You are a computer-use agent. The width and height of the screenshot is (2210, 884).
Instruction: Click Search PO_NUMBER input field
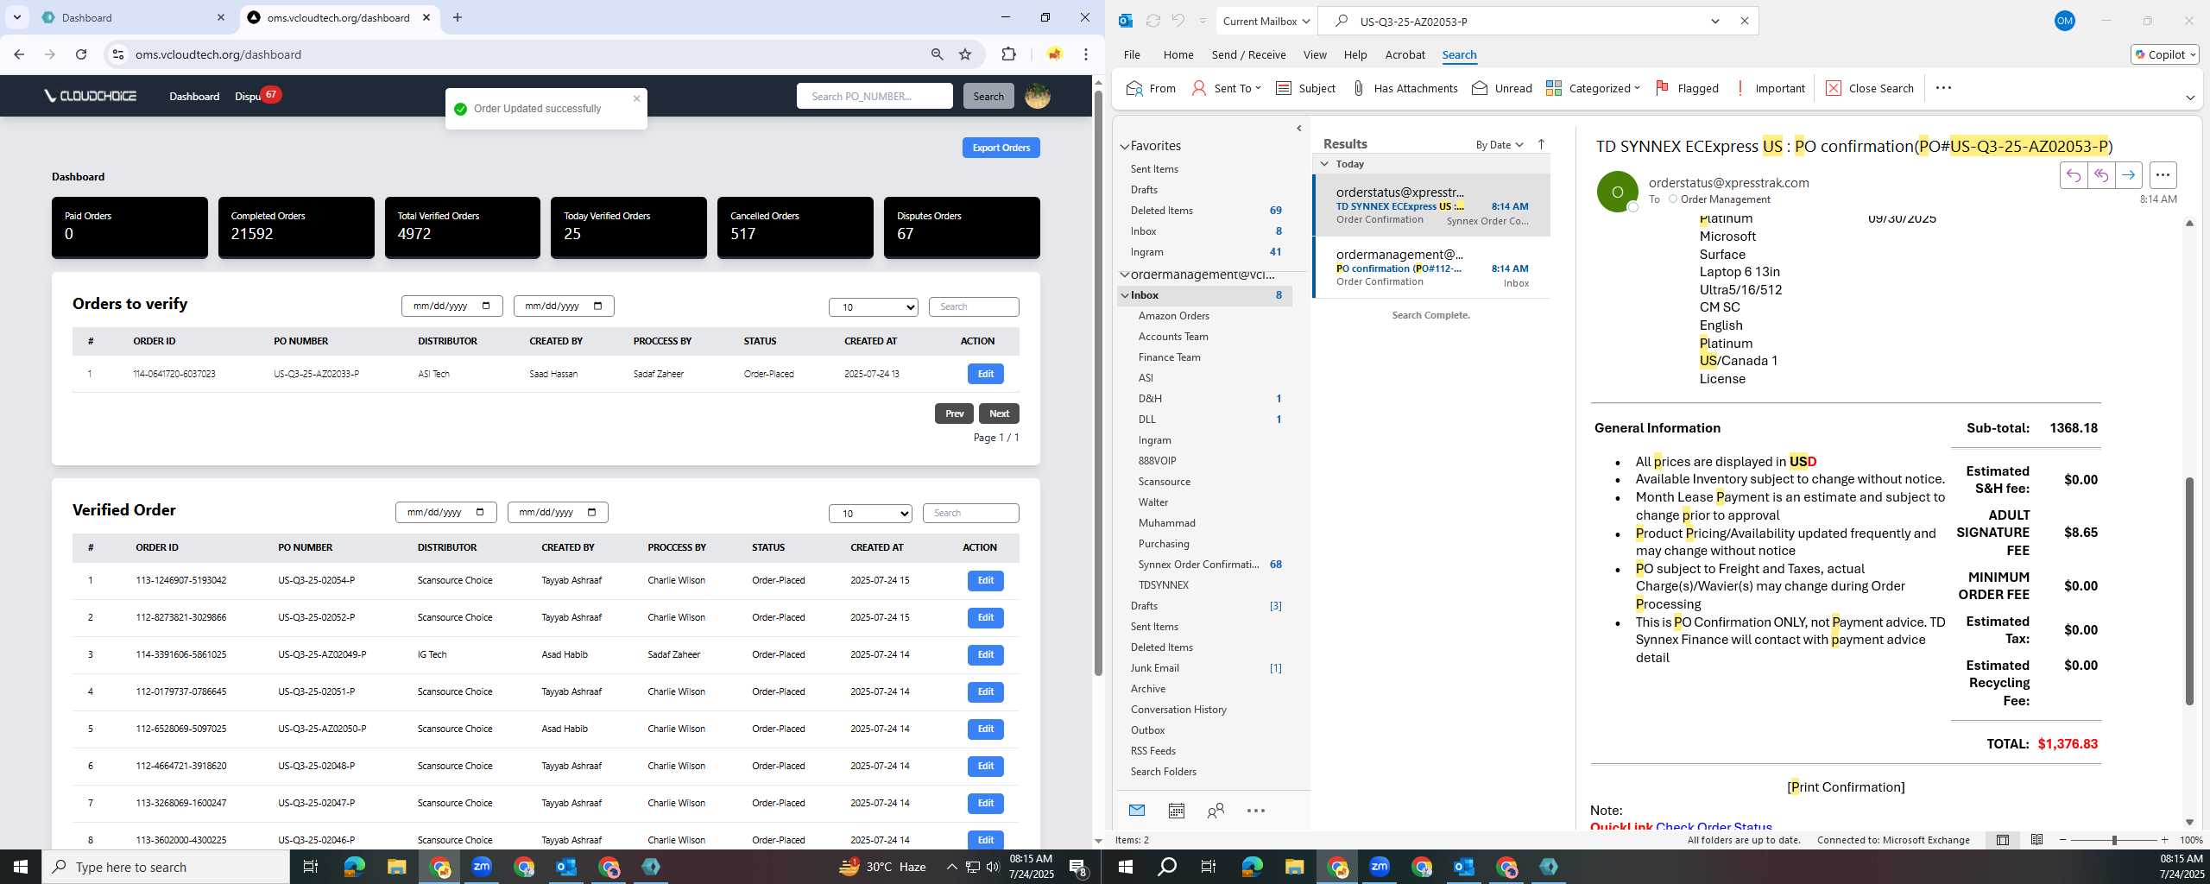pyautogui.click(x=875, y=96)
